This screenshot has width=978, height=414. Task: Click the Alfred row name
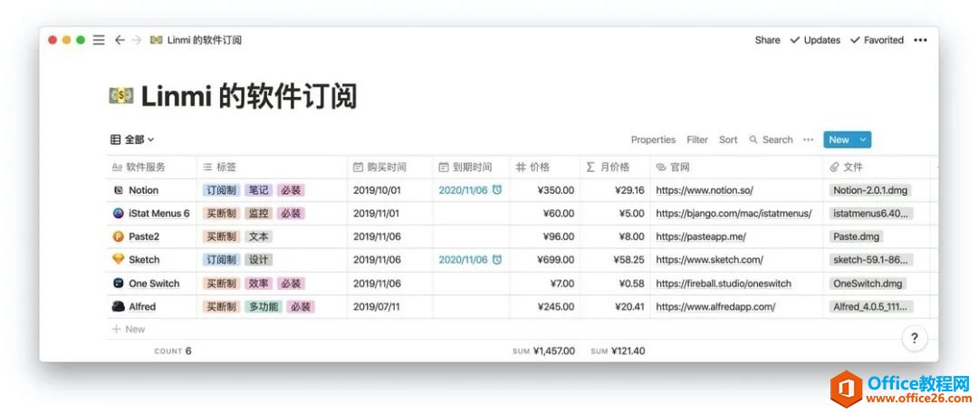coord(142,306)
